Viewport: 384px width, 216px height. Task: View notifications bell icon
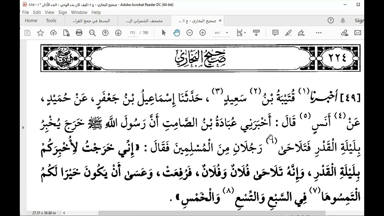click(x=343, y=20)
